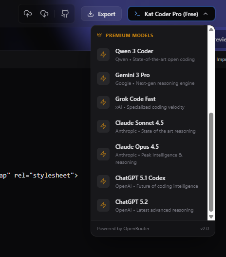Screen dimensions: 226x257
Task: Select the Qwen 3 Coder model
Action: coord(149,55)
